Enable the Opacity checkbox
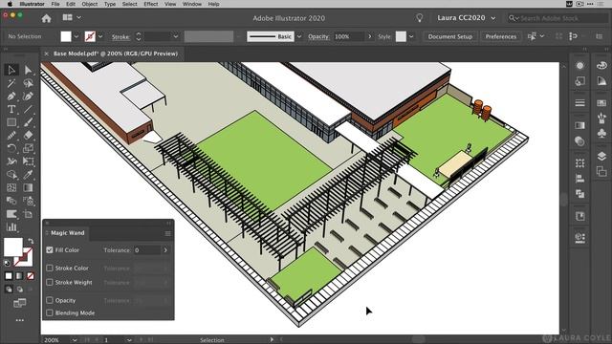 point(50,300)
